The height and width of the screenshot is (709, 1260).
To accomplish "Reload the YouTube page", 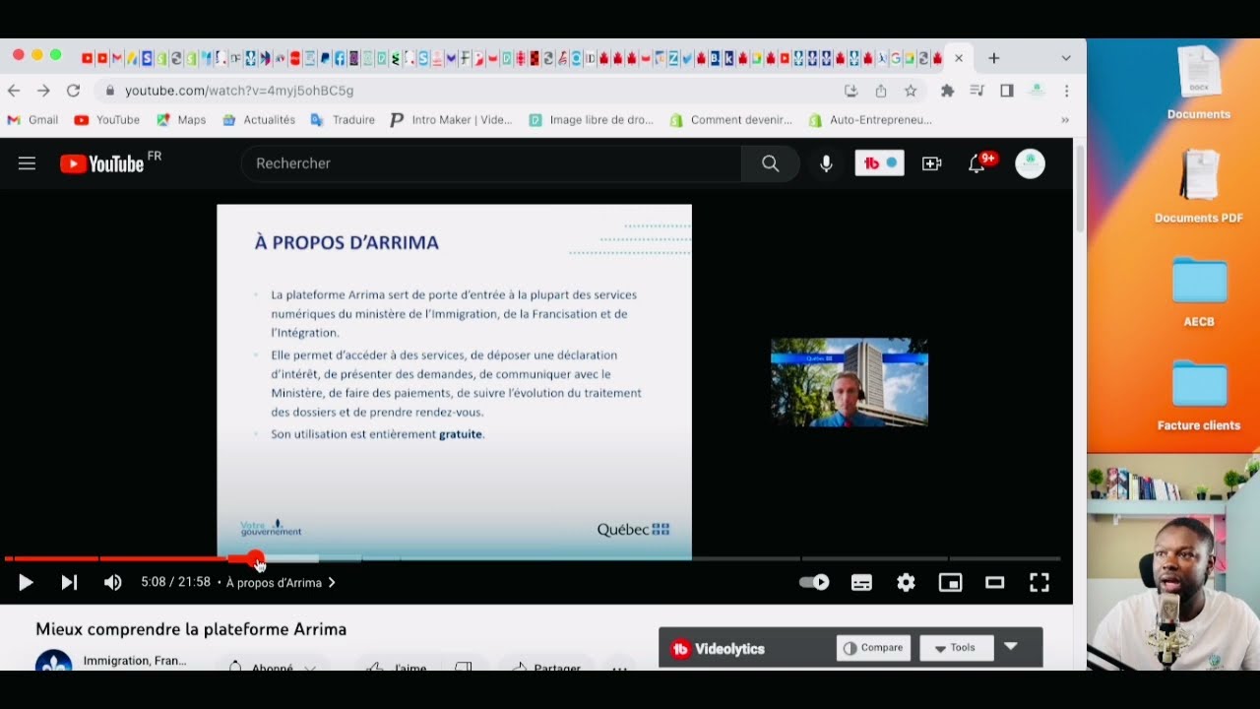I will click(x=73, y=91).
